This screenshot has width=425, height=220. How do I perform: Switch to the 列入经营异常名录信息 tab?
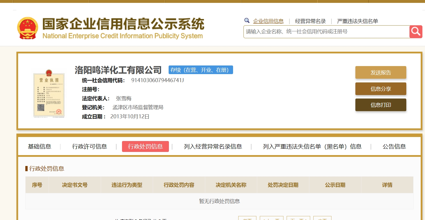click(213, 146)
